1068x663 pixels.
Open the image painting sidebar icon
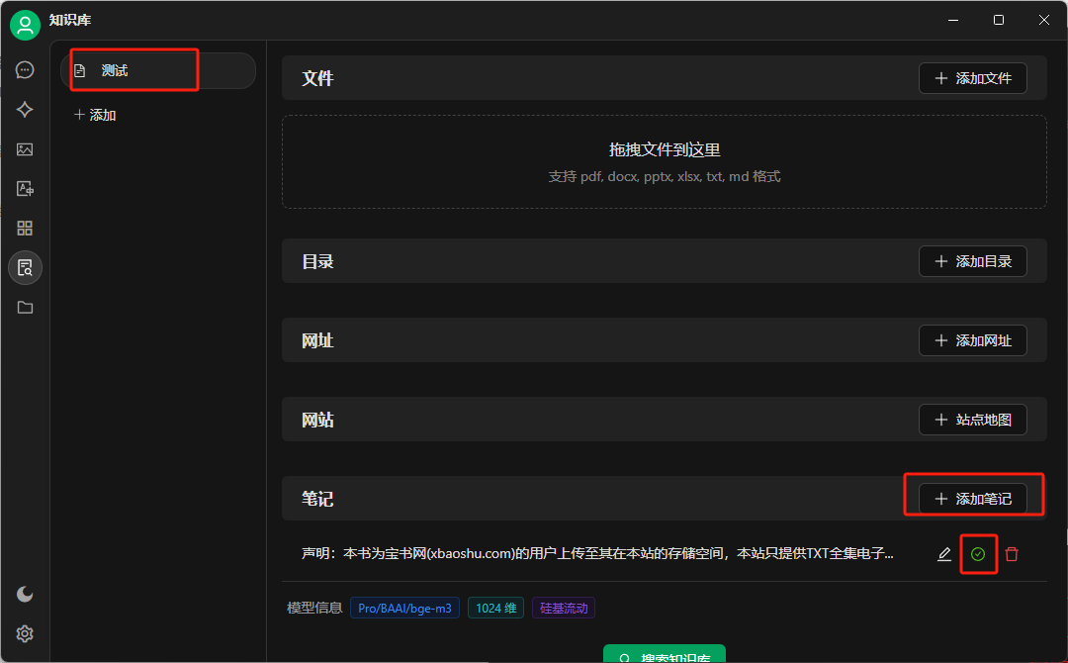coord(25,149)
